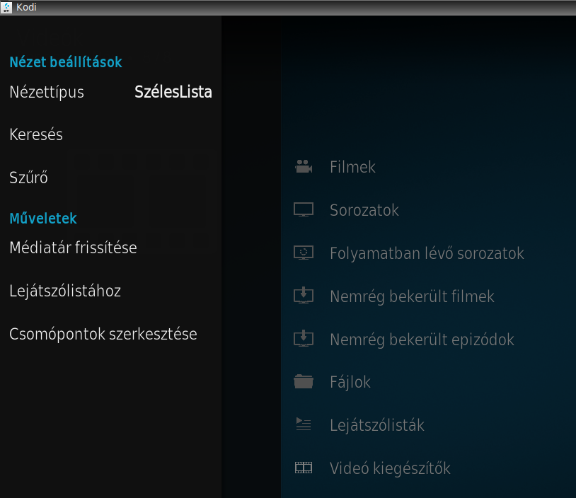Click the Fájlok folder icon

pyautogui.click(x=304, y=381)
